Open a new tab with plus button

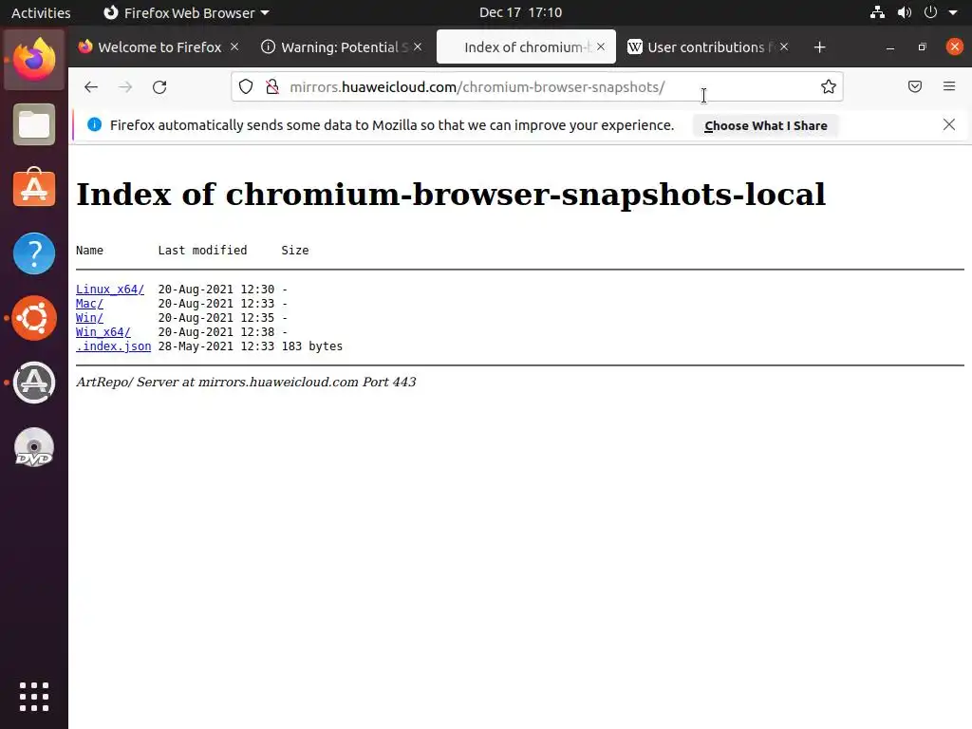[x=819, y=47]
